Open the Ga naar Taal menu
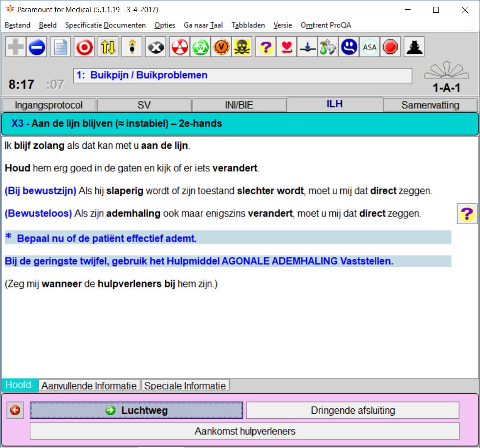Screen dimensions: 480x448 203,25
